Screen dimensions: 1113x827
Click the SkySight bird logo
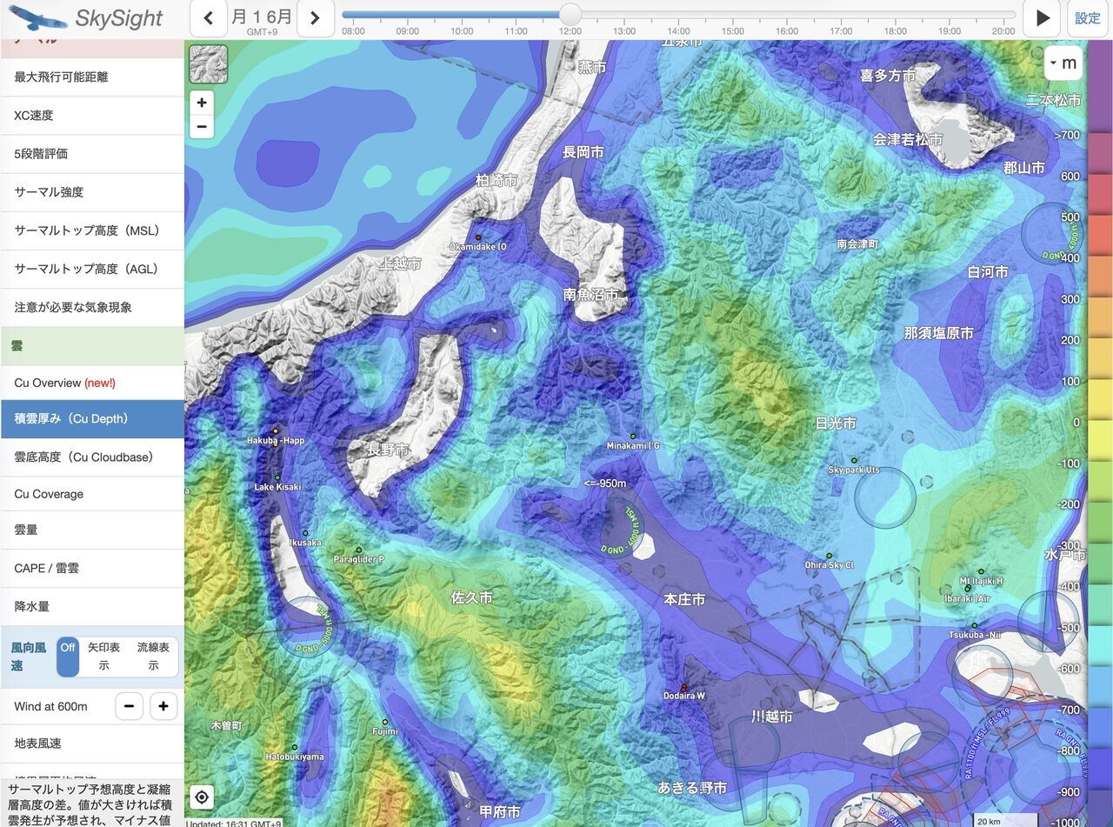click(37, 17)
